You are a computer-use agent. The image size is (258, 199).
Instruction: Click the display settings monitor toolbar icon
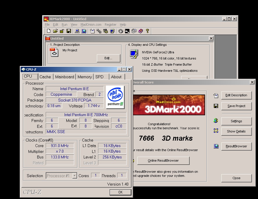(112, 31)
